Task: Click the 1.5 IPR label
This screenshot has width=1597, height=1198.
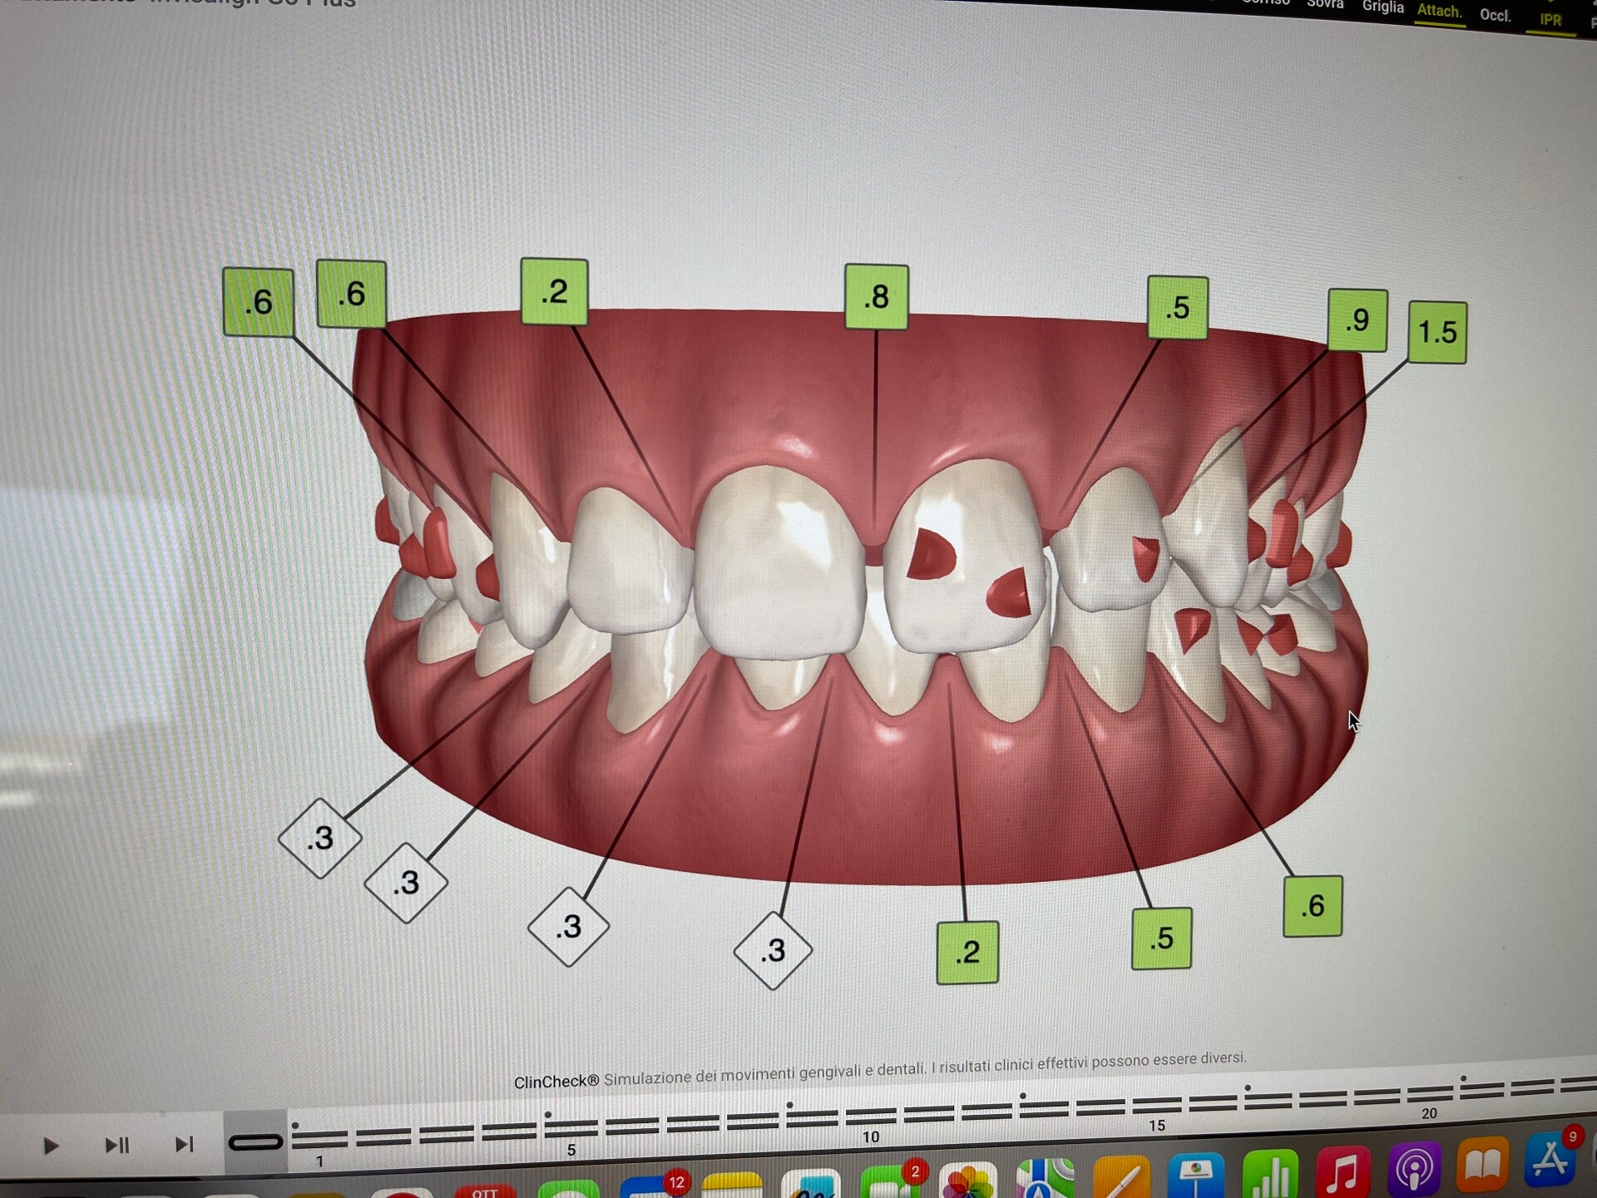Action: [x=1437, y=332]
